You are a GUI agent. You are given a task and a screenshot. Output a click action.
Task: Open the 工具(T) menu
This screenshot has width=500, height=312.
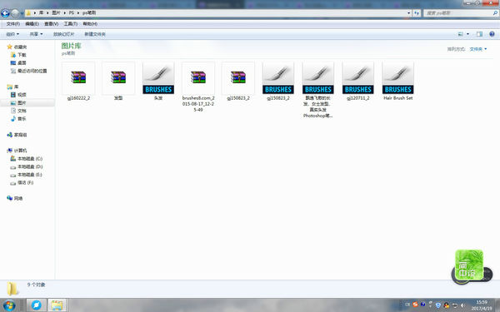(x=71, y=24)
